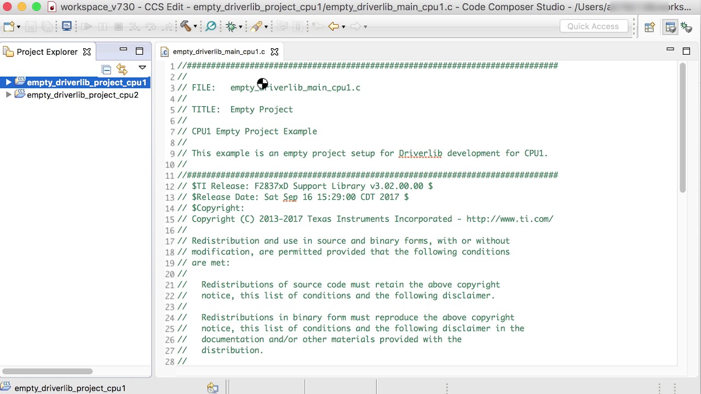Open the Back history dropdown arrow
The width and height of the screenshot is (701, 394).
pos(343,27)
